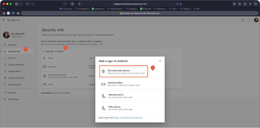Select the Microsoft Authenticator sign-in method
Screen dimensions: 260x128
coord(124,71)
